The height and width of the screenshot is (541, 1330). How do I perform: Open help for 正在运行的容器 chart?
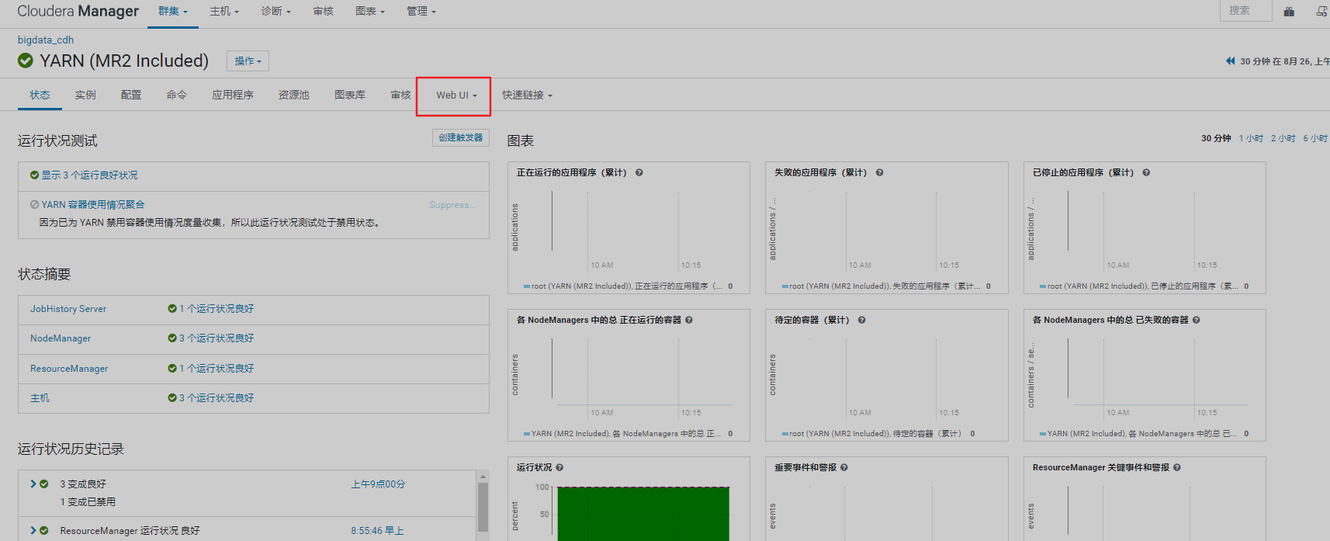coord(689,320)
